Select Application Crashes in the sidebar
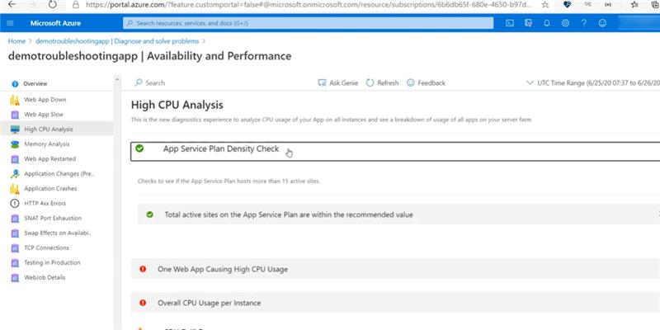The image size is (660, 330). (50, 189)
